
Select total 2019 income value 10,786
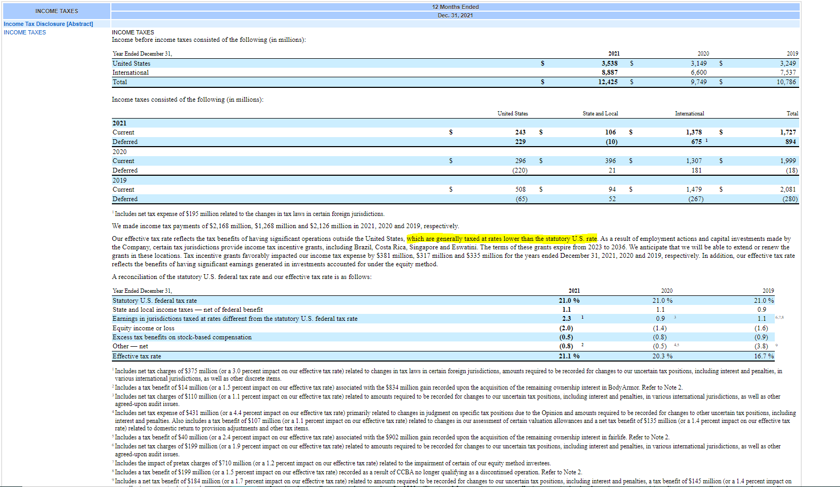pyautogui.click(x=786, y=82)
